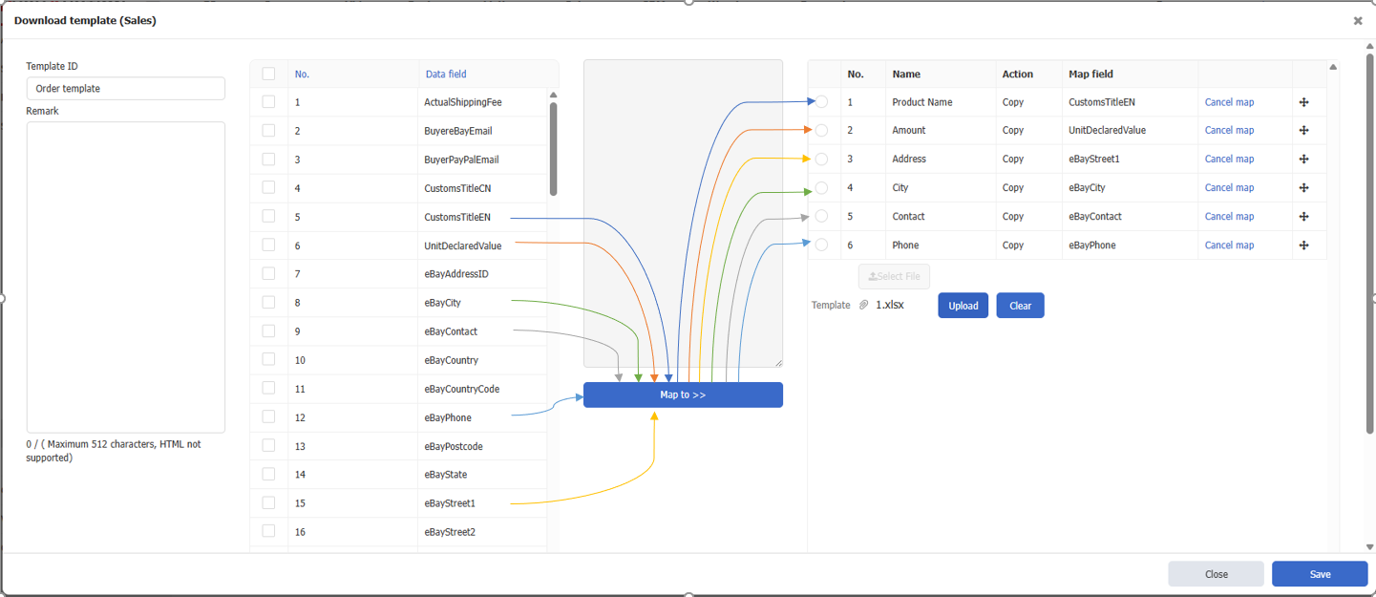Click the paperclip icon beside 1.xlsx

(863, 306)
